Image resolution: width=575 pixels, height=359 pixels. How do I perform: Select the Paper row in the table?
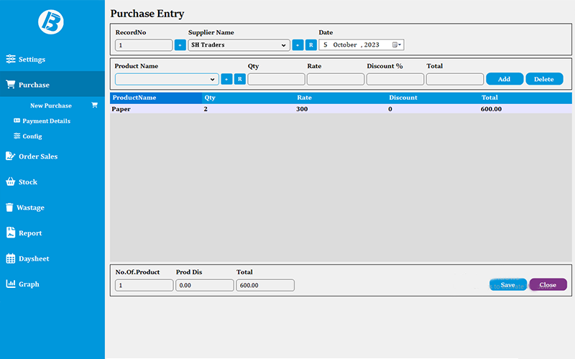(x=341, y=109)
